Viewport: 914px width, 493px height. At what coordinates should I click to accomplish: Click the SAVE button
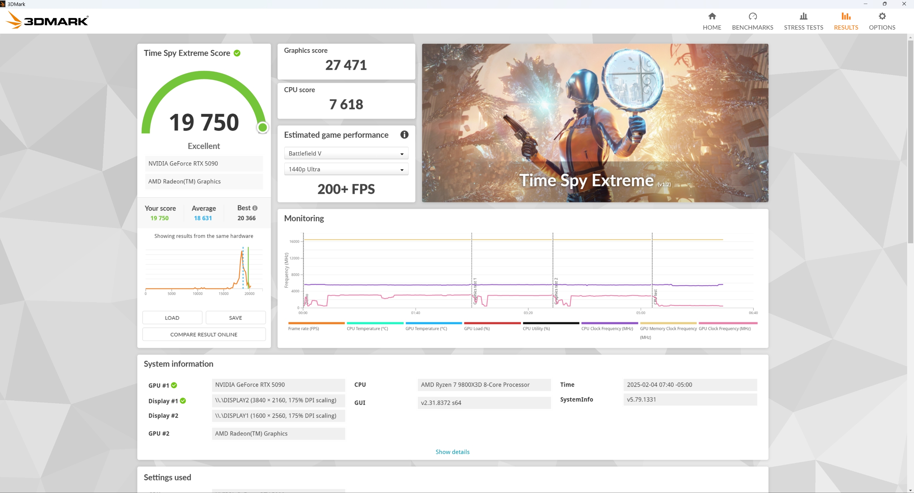click(x=236, y=318)
